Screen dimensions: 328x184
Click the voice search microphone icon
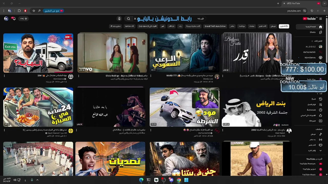click(x=119, y=19)
